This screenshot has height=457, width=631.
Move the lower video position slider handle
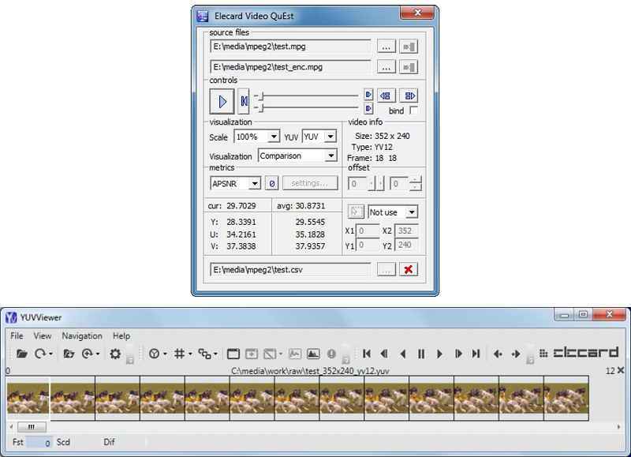click(x=262, y=108)
